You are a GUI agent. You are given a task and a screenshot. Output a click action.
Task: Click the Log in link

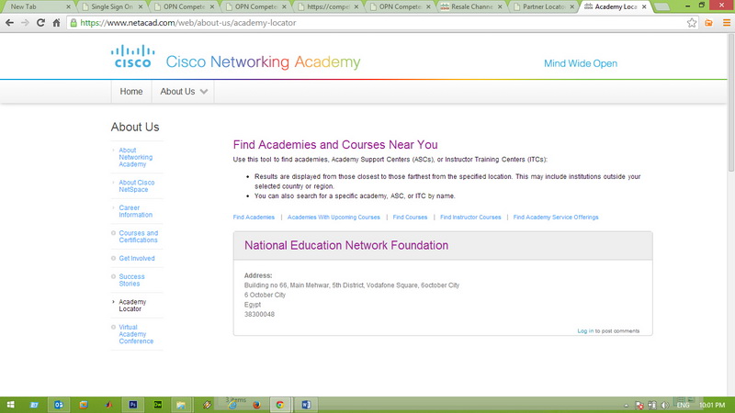(x=585, y=331)
